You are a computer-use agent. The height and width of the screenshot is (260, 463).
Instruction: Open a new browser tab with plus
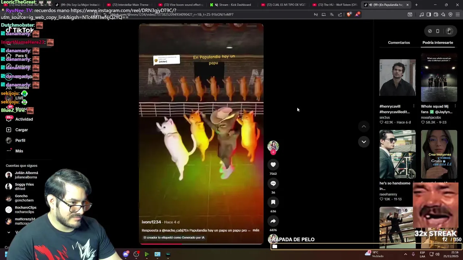pyautogui.click(x=416, y=5)
